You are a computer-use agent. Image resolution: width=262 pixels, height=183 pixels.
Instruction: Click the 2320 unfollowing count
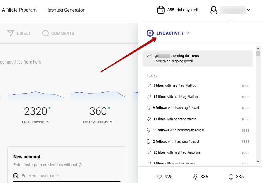click(x=35, y=111)
